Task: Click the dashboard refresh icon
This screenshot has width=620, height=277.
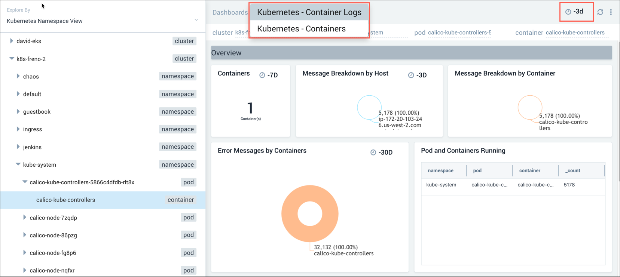Action: 600,12
